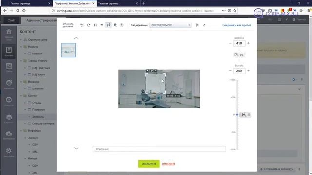This screenshot has height=175, width=312.
Task: Click the browser home button
Action: click(24, 11)
